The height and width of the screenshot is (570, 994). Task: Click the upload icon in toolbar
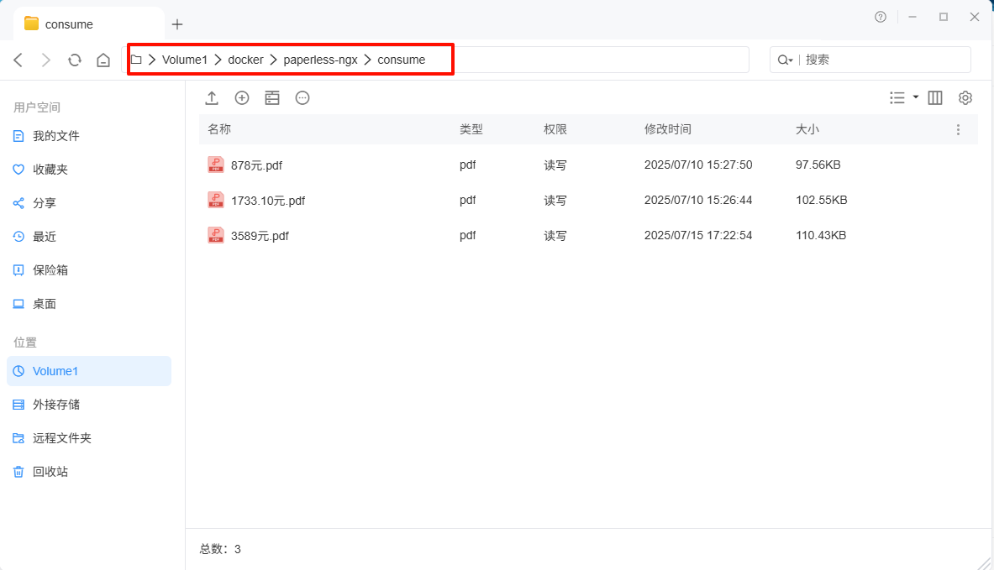(212, 98)
